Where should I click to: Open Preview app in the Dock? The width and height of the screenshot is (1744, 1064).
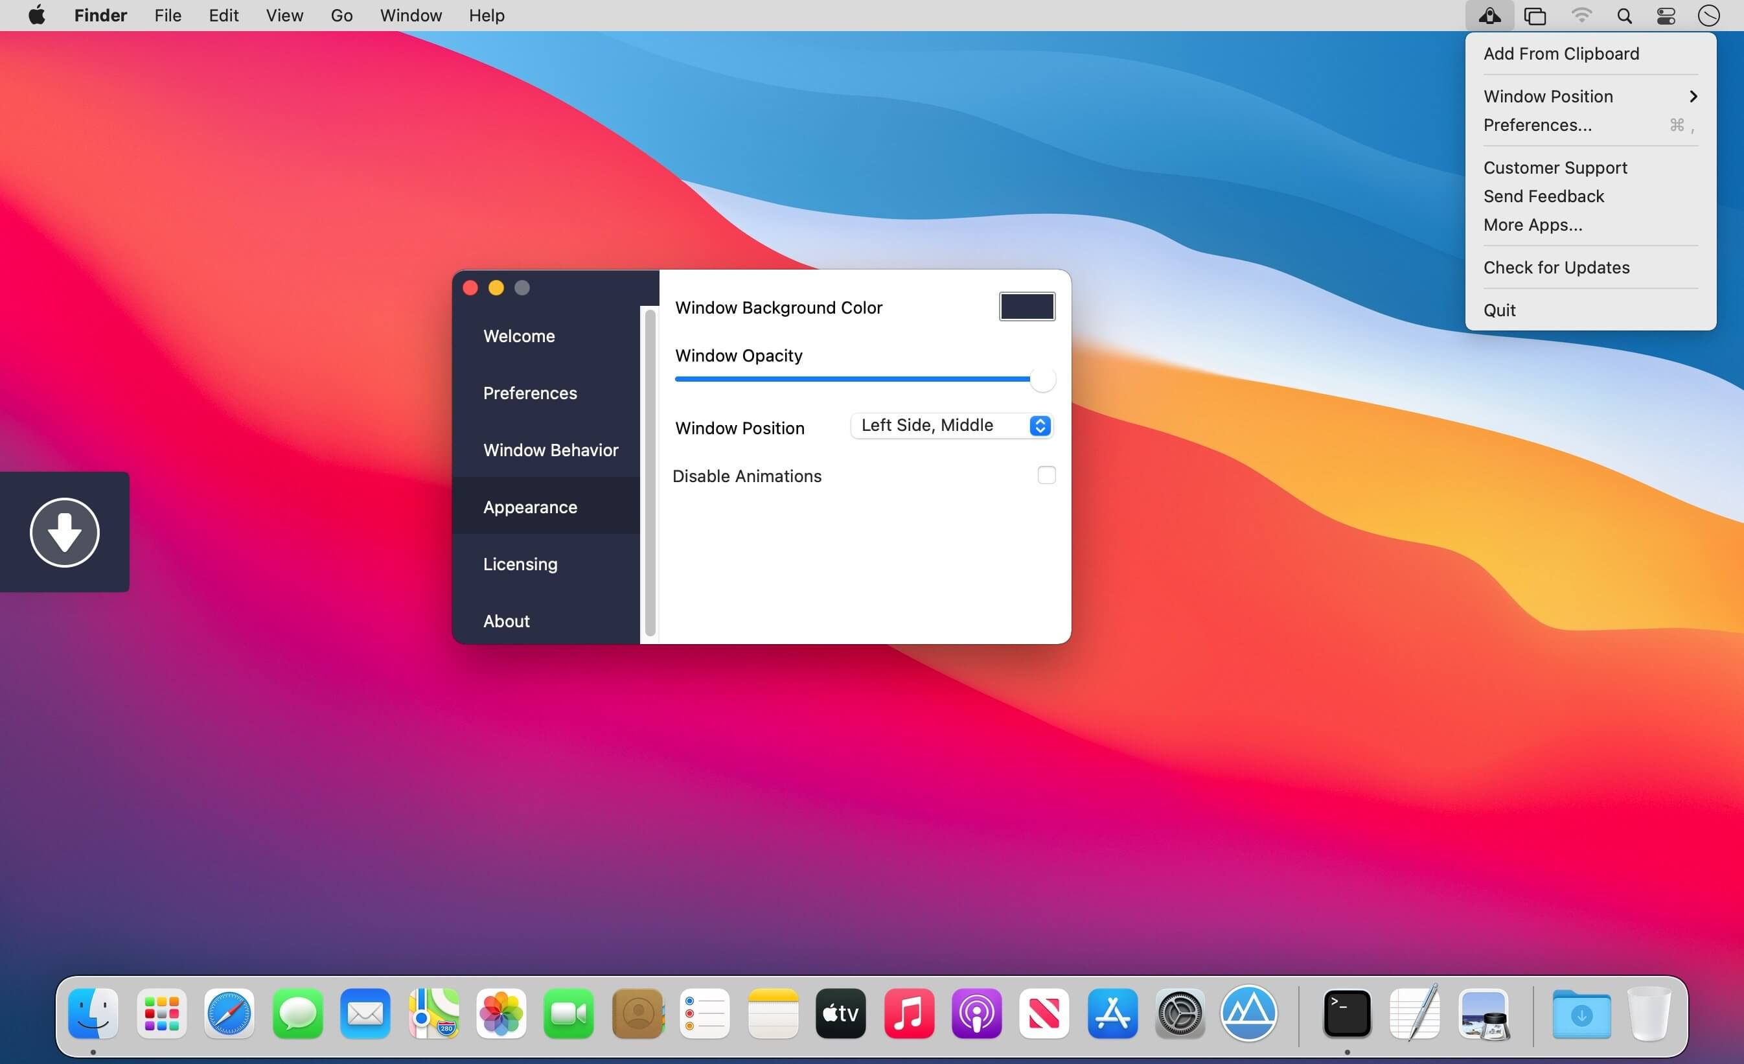(1484, 1013)
